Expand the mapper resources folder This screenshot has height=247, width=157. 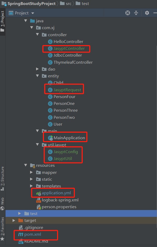click(x=31, y=172)
